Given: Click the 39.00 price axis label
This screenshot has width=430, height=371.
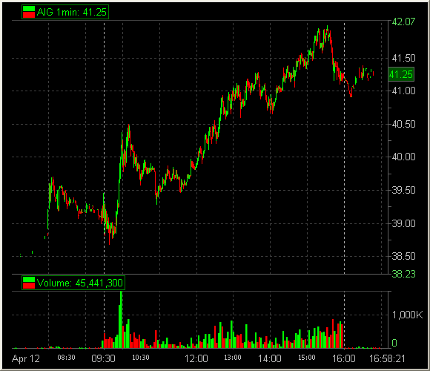Looking at the screenshot, I should pos(403,223).
